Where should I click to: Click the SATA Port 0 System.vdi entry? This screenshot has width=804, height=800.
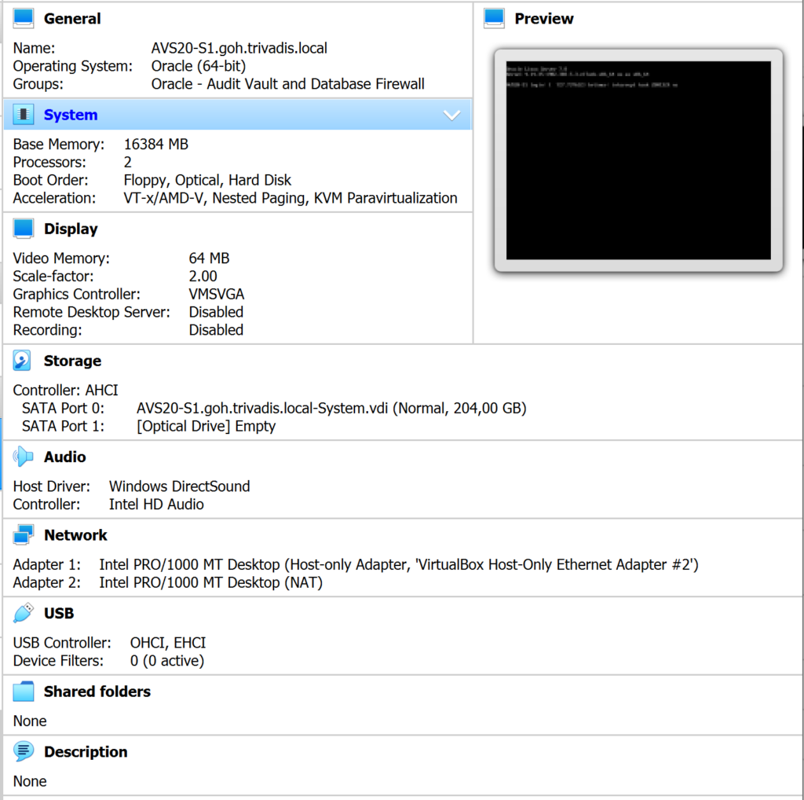(x=331, y=409)
